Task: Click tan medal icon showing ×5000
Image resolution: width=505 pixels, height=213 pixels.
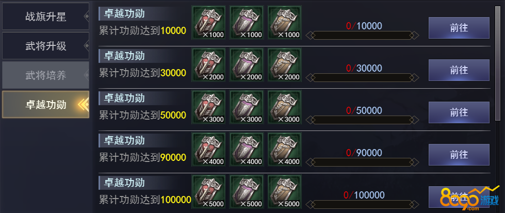Action: click(x=284, y=192)
